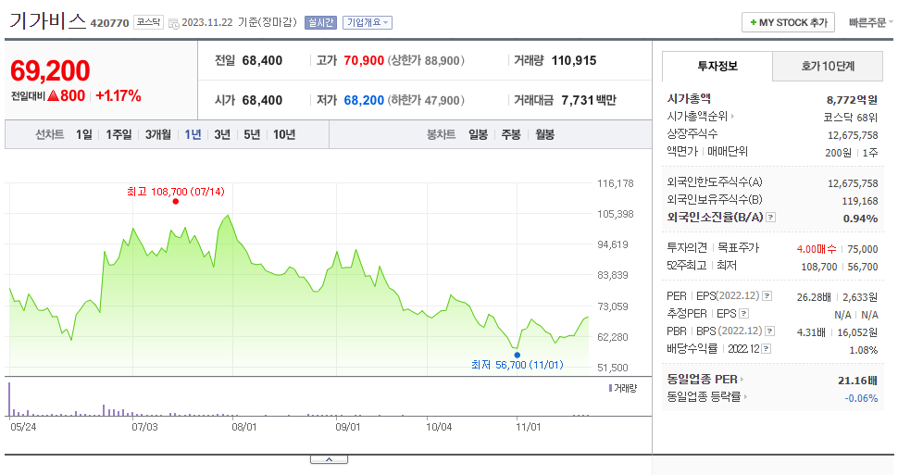Open 동일업종 등락률 link
The height and width of the screenshot is (475, 898).
coord(706,396)
